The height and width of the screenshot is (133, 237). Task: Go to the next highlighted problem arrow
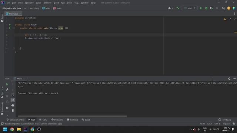(234, 19)
